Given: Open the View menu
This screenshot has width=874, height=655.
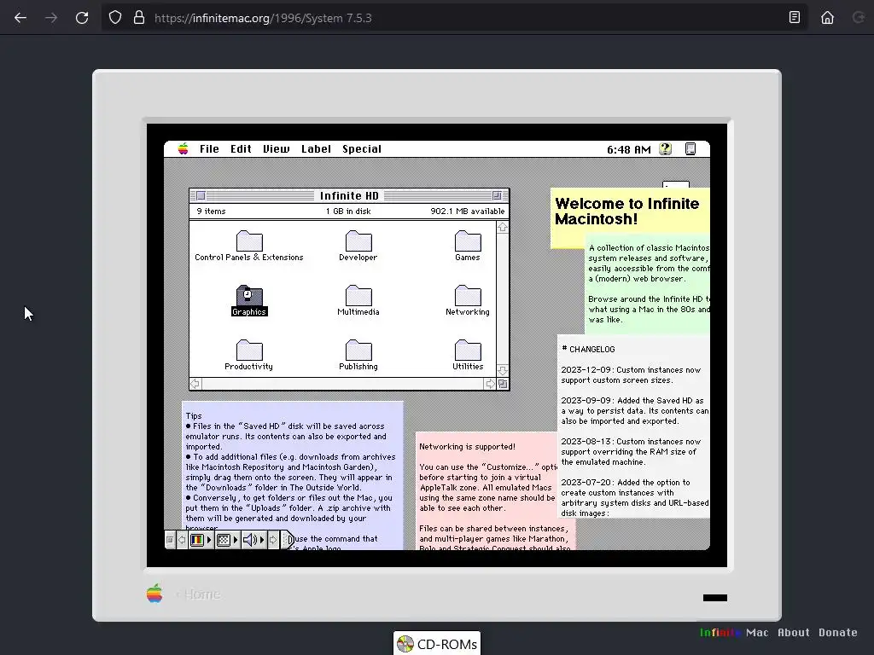Looking at the screenshot, I should 276,148.
